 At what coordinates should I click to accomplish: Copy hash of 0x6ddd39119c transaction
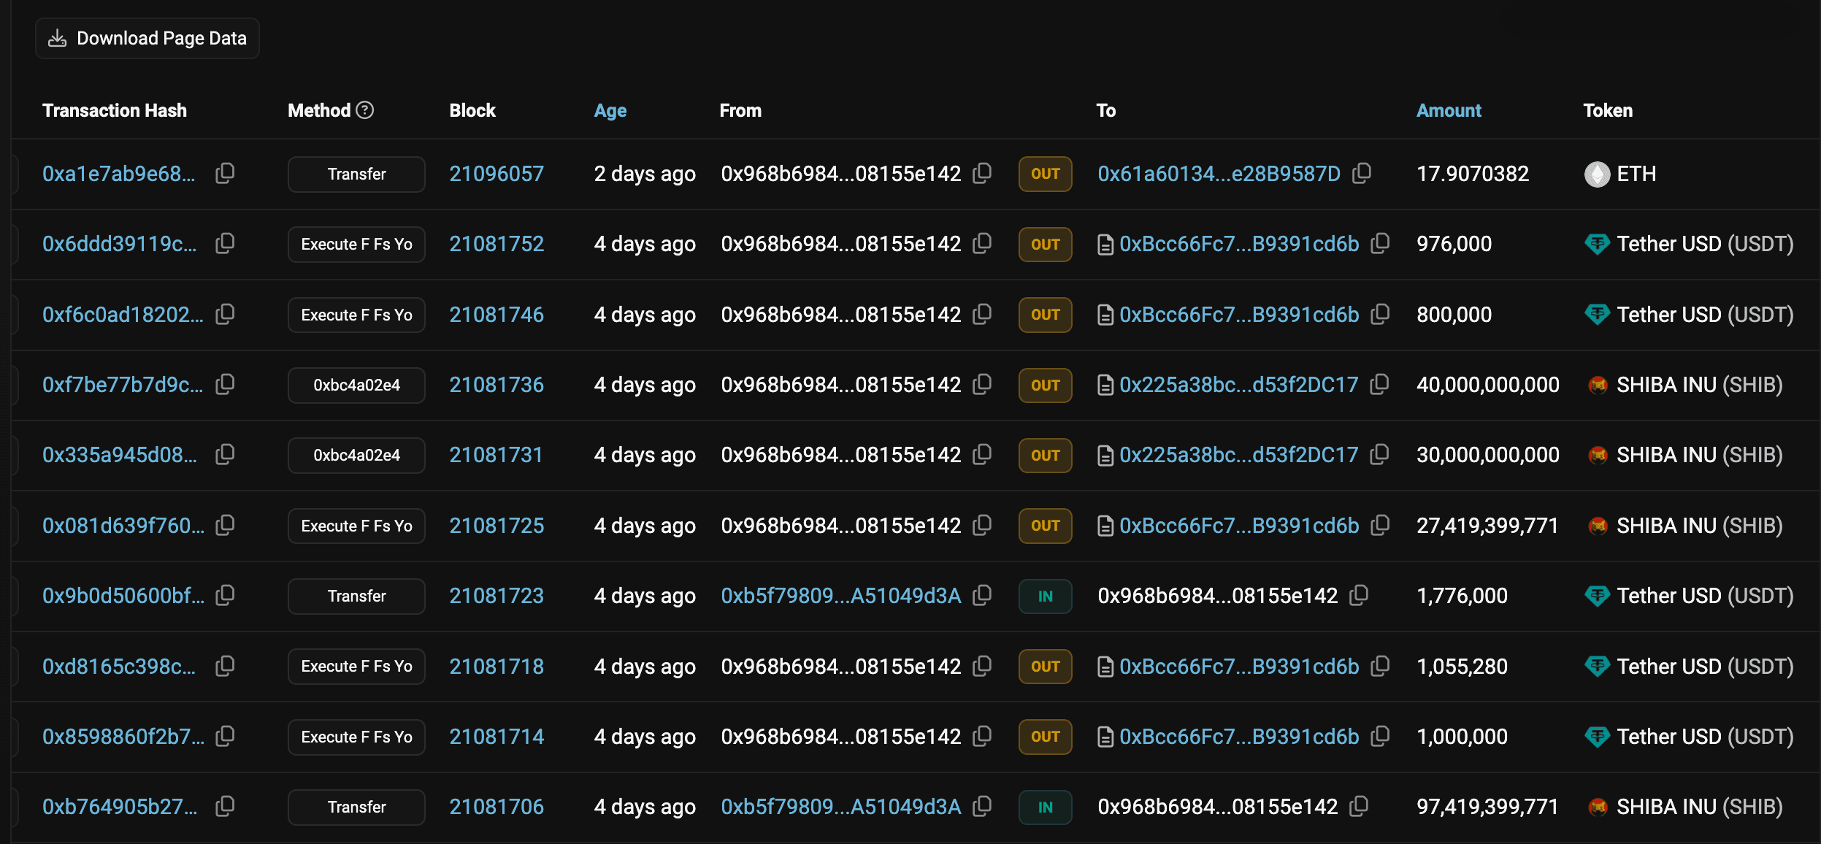click(x=225, y=243)
